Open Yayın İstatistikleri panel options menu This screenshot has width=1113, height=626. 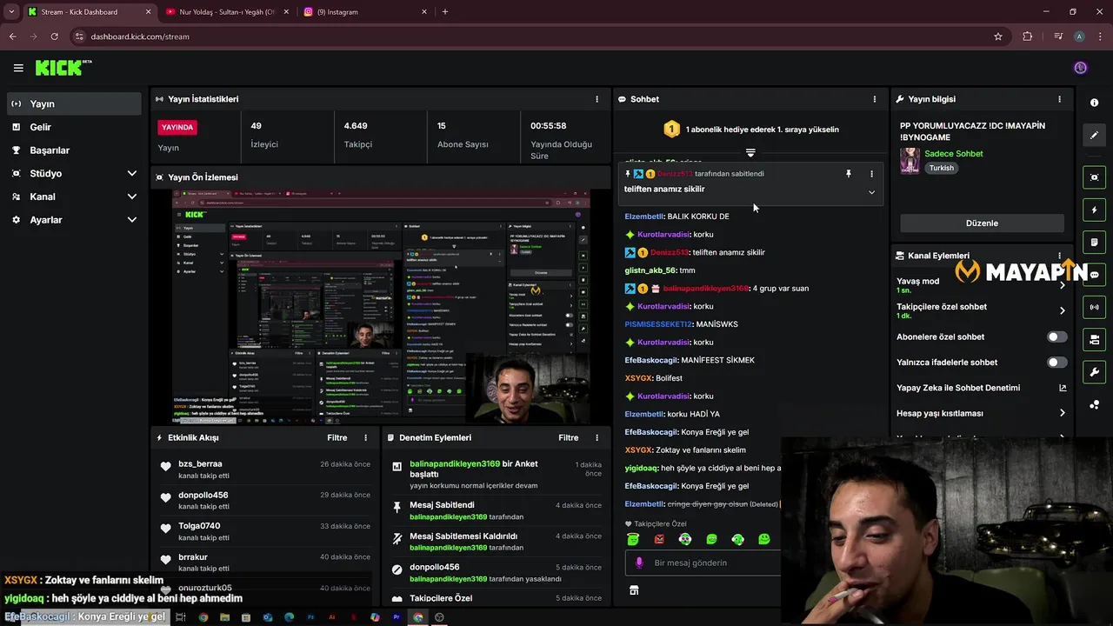[596, 99]
